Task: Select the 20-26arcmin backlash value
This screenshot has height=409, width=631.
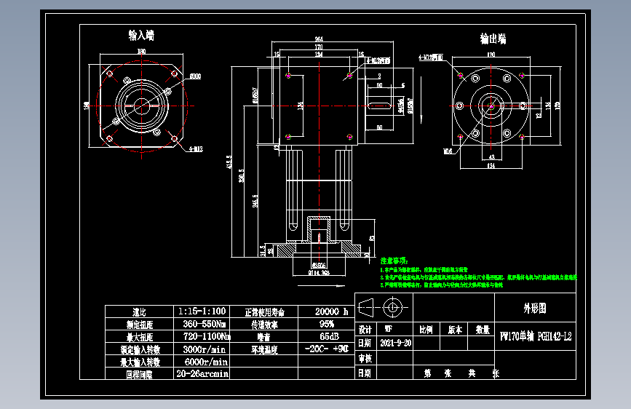Action: click(x=202, y=374)
